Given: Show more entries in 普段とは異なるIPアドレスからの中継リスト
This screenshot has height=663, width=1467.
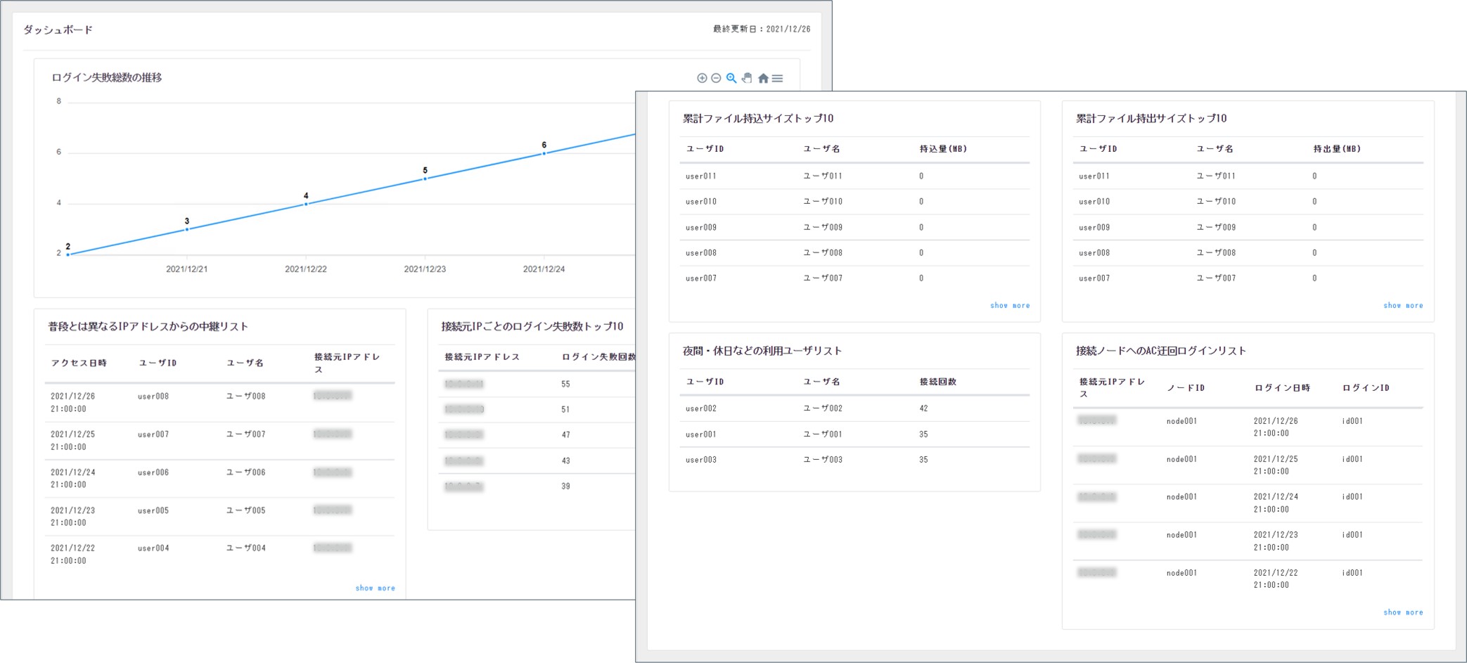Looking at the screenshot, I should (376, 588).
